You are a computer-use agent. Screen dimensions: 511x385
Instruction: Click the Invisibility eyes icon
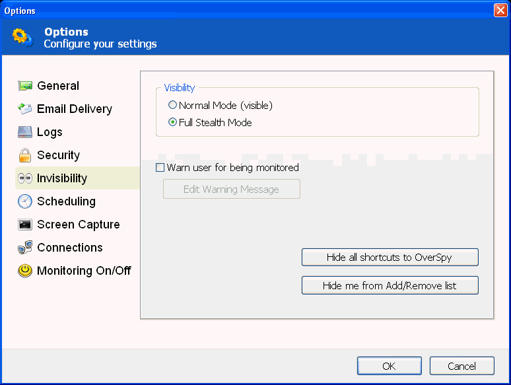(25, 178)
